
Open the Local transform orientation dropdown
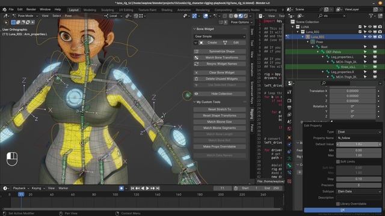(112, 16)
